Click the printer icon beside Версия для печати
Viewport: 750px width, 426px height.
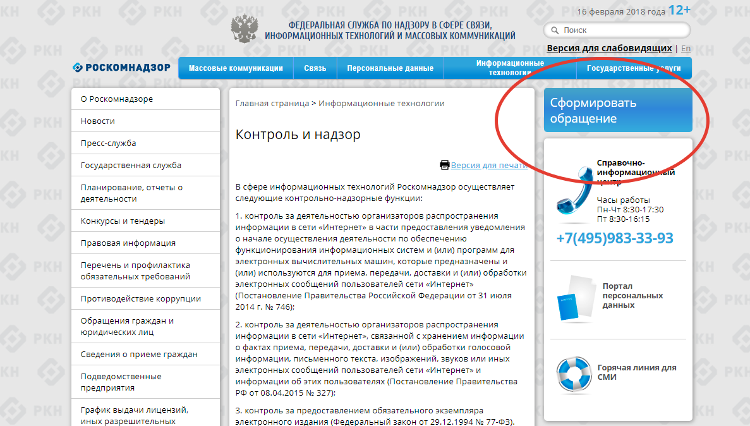[x=444, y=165]
